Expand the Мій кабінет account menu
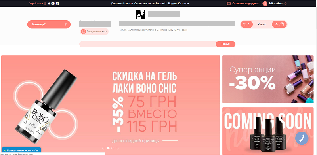Image resolution: width=317 pixels, height=155 pixels. (x=278, y=4)
